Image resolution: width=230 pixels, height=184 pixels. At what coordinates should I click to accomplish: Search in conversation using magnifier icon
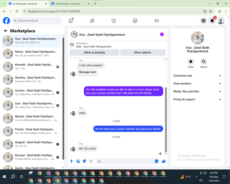tap(203, 62)
